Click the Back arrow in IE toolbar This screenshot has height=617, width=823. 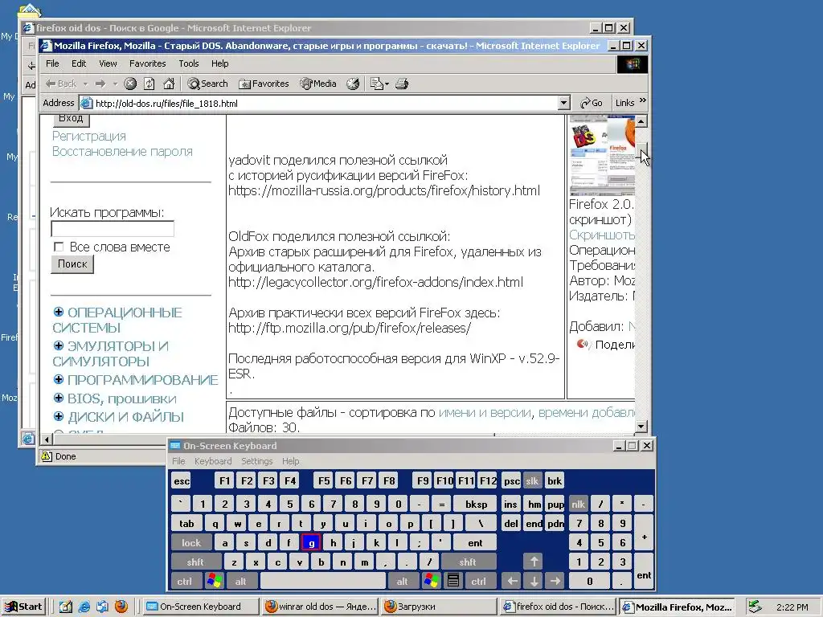coord(60,84)
